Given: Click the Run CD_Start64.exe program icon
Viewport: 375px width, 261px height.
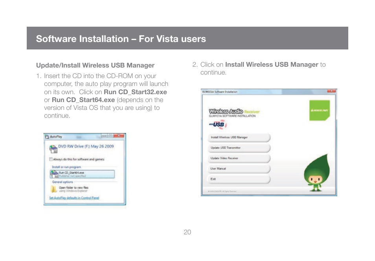Looking at the screenshot, I should [x=54, y=174].
